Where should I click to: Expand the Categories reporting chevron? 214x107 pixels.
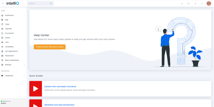click(x=24, y=76)
